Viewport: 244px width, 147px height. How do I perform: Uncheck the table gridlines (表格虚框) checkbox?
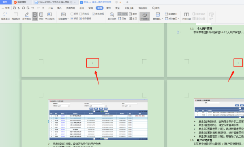coord(93,14)
